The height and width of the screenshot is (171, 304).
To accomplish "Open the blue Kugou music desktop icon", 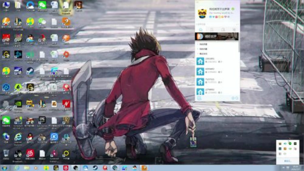I will point(54,138).
